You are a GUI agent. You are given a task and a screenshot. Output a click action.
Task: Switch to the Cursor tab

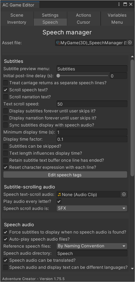[84, 22]
